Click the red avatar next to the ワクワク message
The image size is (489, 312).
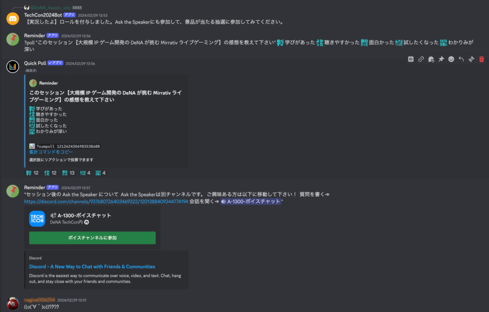(x=13, y=303)
